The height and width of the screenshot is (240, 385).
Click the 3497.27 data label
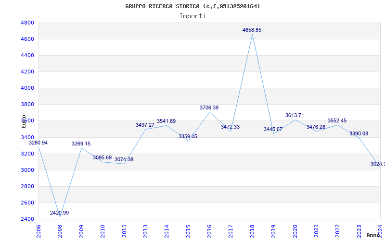click(145, 125)
